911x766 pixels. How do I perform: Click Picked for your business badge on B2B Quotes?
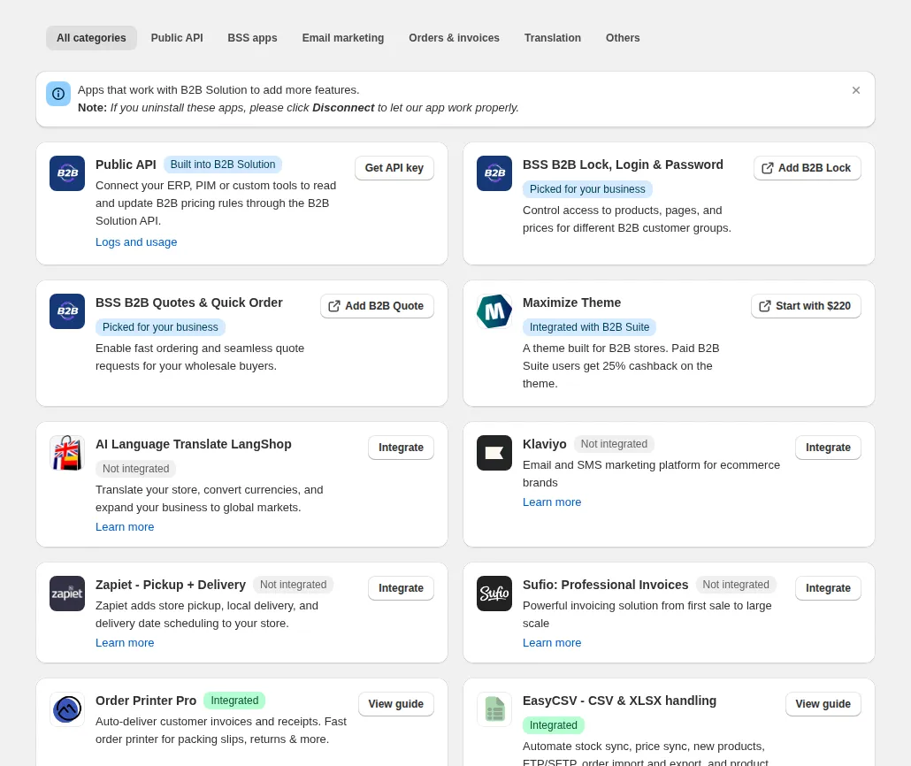[160, 327]
